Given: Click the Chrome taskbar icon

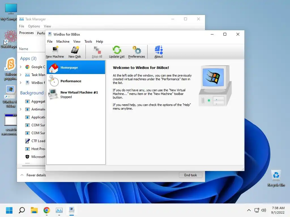Looking at the screenshot, I should click(x=47, y=210).
